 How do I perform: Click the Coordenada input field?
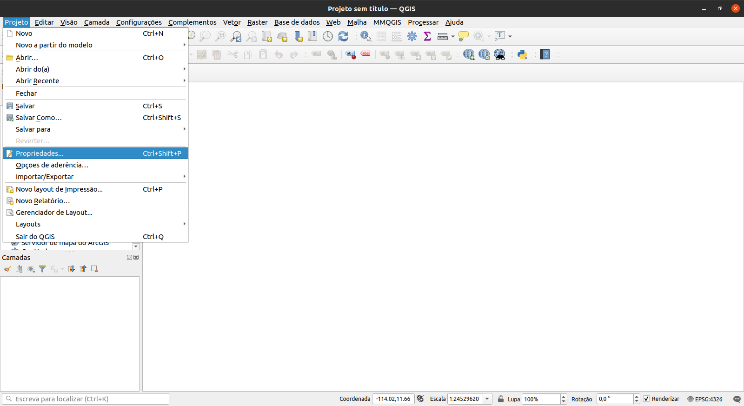[393, 399]
